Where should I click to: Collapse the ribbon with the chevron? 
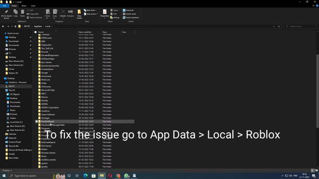[314, 6]
